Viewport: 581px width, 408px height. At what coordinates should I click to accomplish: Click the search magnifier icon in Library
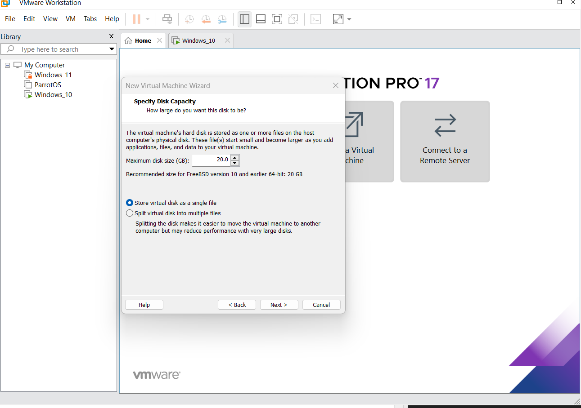pos(11,49)
